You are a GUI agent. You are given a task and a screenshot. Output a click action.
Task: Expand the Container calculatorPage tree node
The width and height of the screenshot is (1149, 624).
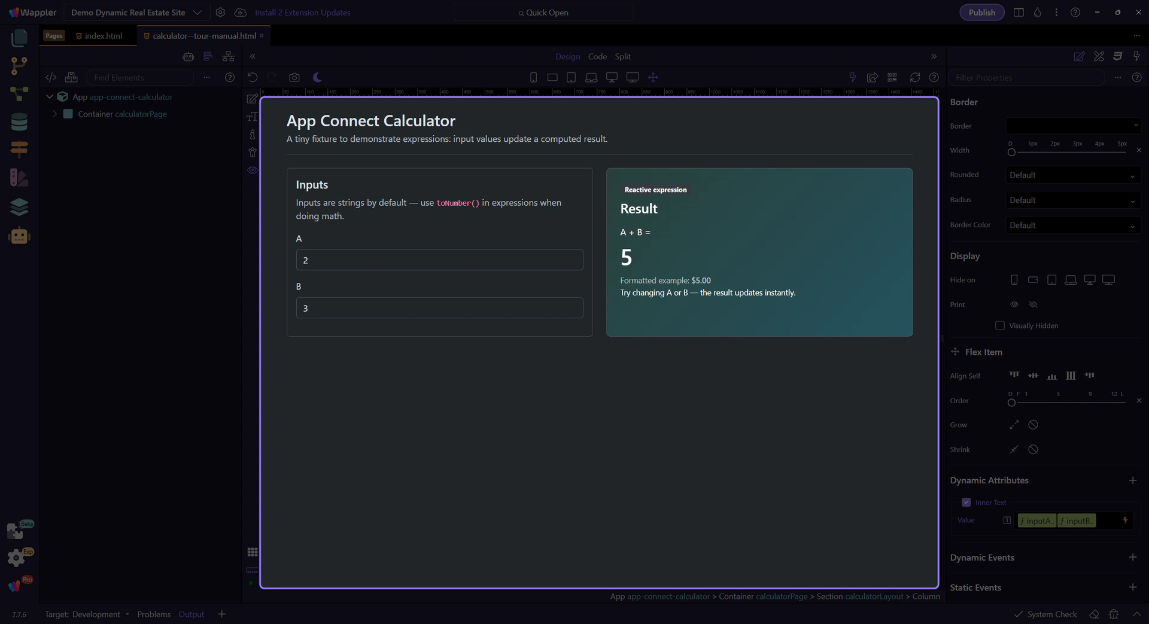point(55,114)
